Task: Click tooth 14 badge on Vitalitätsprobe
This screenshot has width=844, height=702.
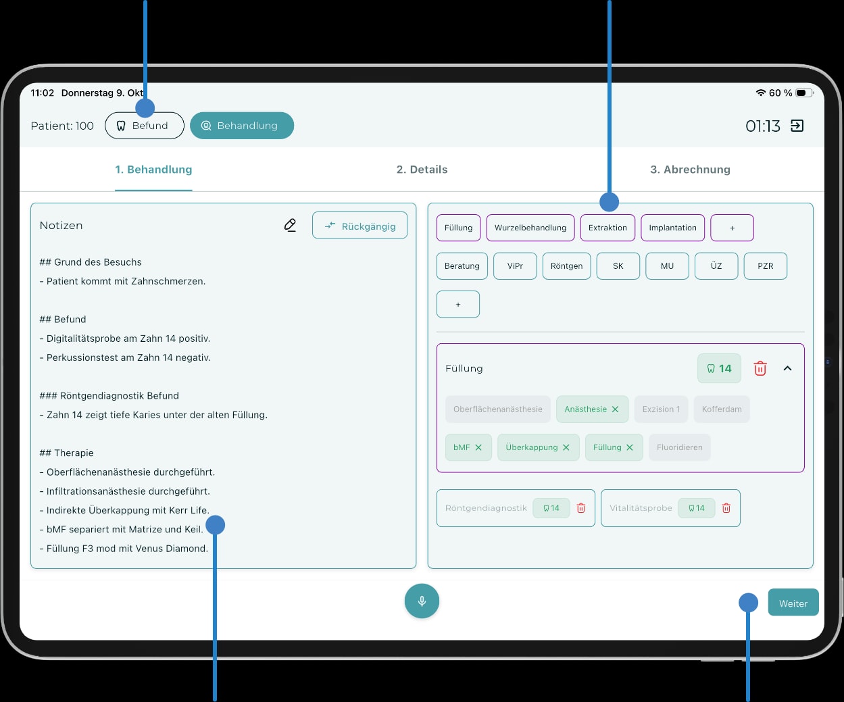Action: point(697,508)
